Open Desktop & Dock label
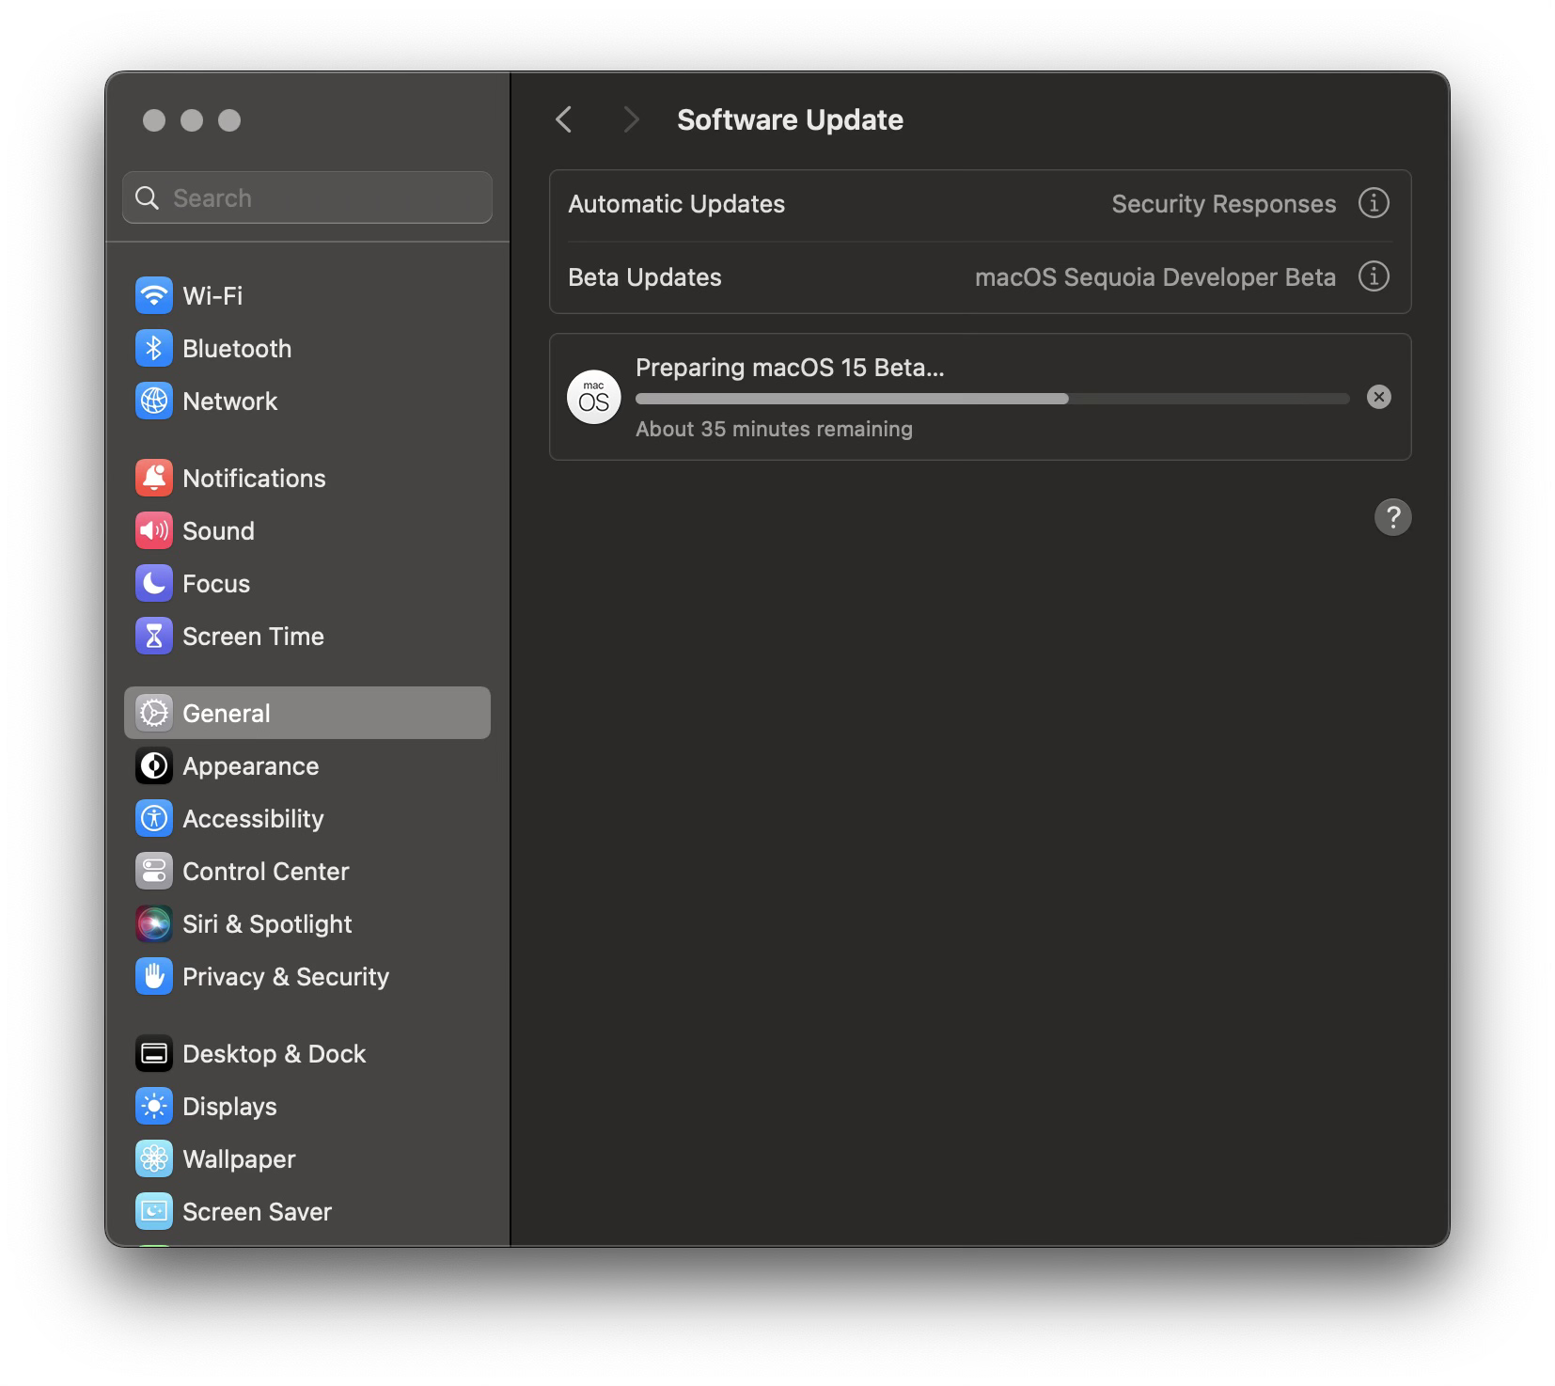1555x1386 pixels. coord(275,1054)
